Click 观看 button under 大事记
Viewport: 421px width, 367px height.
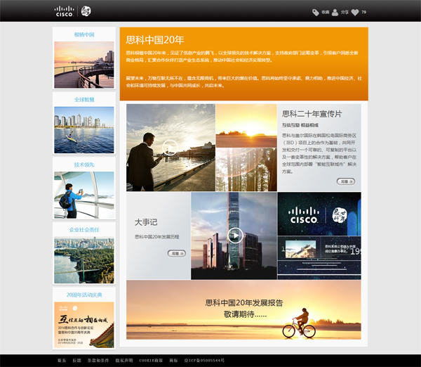pyautogui.click(x=176, y=253)
